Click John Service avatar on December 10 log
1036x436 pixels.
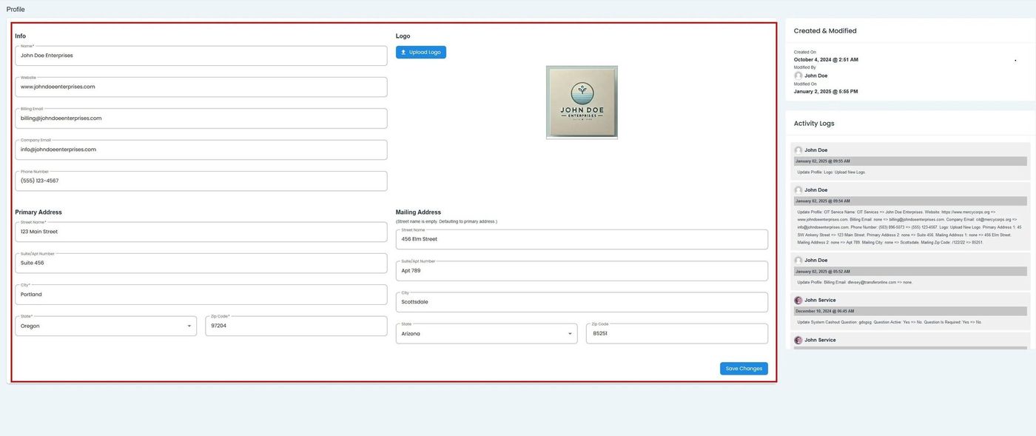pyautogui.click(x=798, y=301)
